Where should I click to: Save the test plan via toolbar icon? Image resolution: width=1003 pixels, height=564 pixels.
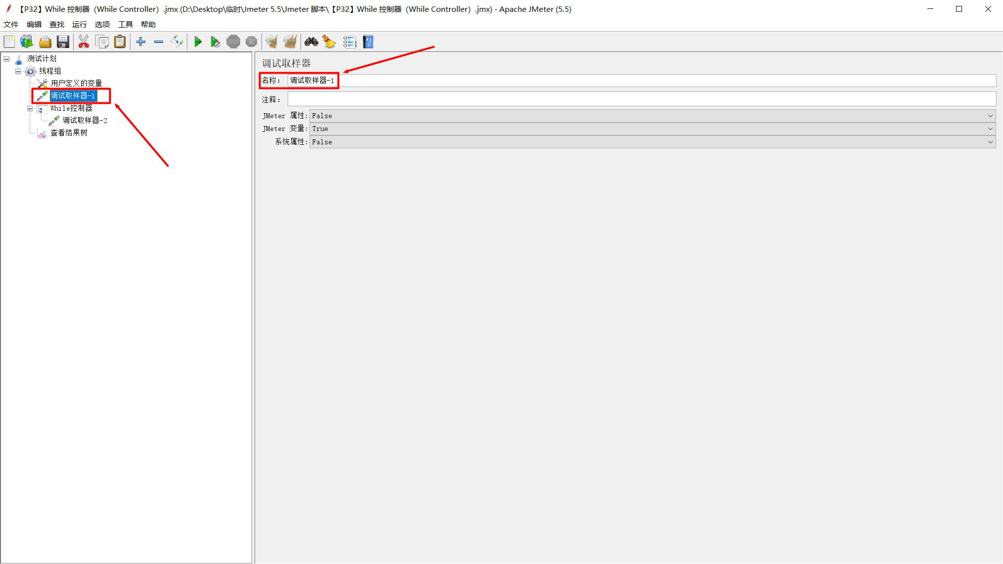[x=63, y=42]
